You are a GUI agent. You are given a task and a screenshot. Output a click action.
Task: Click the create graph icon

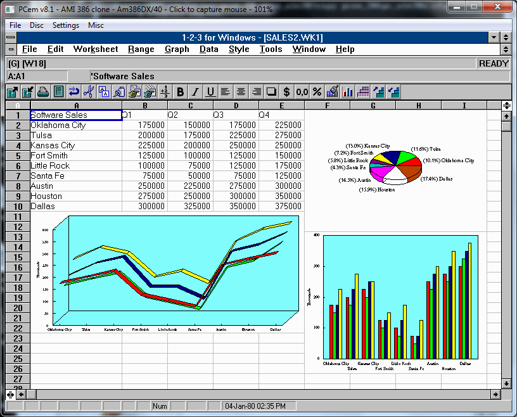pyautogui.click(x=348, y=92)
